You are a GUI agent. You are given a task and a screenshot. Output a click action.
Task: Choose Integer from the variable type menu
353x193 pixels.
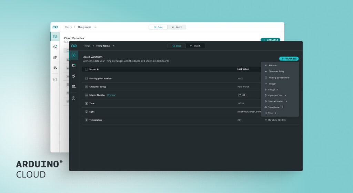click(272, 84)
